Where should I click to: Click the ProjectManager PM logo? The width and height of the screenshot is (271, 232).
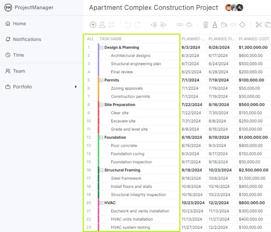[x=8, y=7]
